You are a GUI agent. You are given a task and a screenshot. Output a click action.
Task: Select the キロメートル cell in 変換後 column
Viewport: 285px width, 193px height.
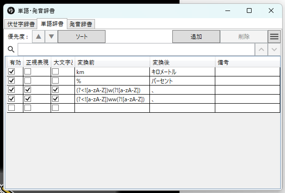[182, 72]
